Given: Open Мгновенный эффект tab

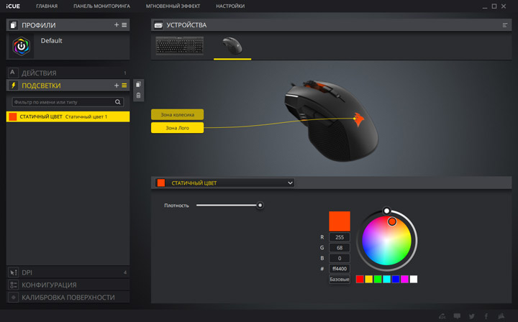Looking at the screenshot, I should click(173, 6).
